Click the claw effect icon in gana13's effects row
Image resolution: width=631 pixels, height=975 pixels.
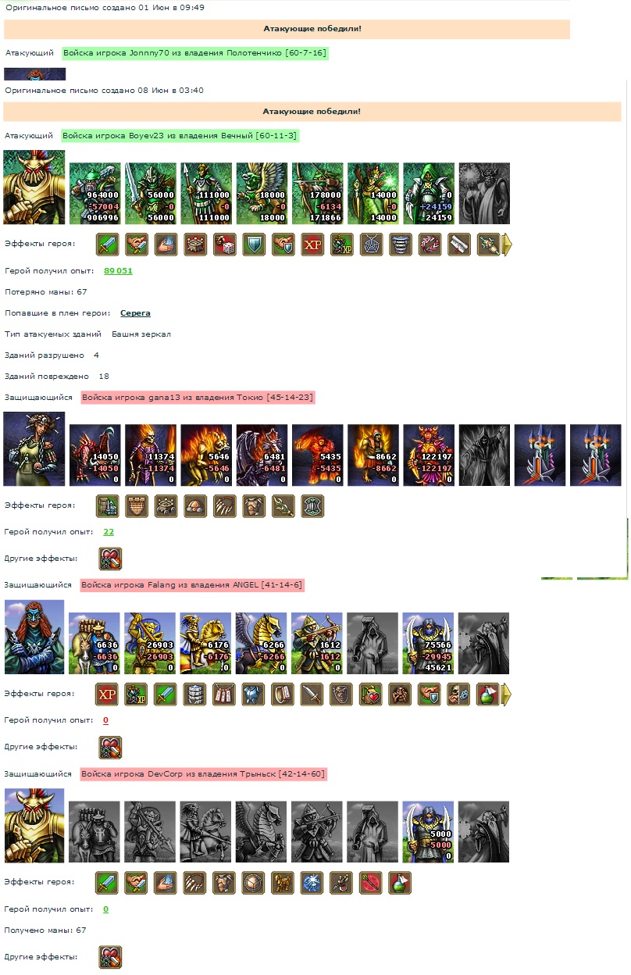click(224, 505)
